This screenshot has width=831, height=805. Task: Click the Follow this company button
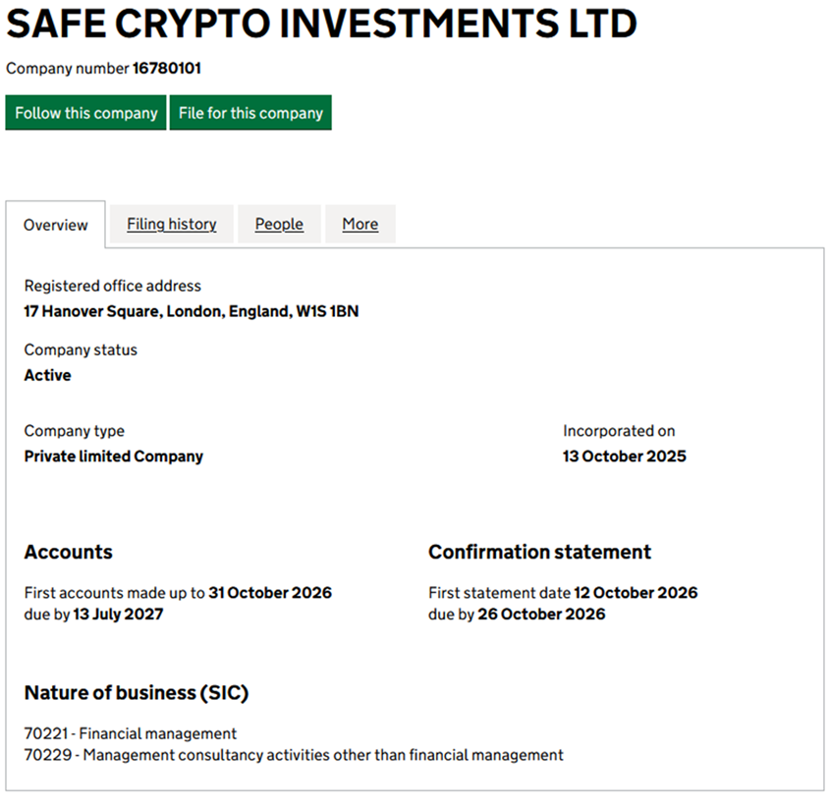point(85,113)
